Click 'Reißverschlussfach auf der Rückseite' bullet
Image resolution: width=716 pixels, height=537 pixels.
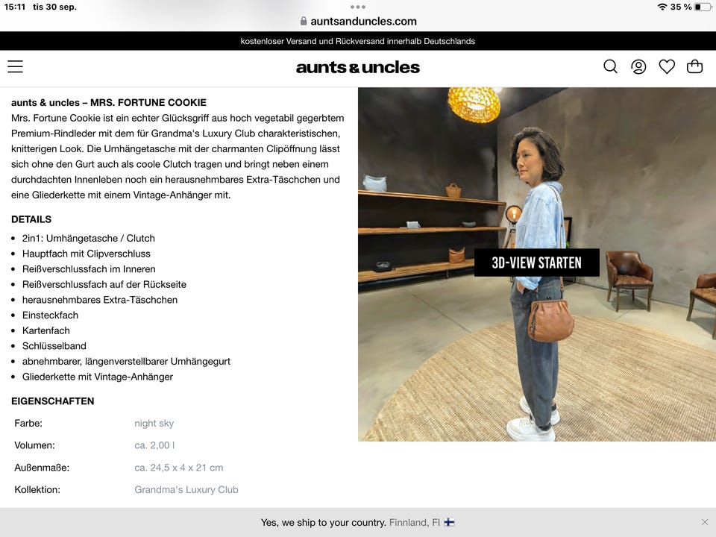coord(104,284)
